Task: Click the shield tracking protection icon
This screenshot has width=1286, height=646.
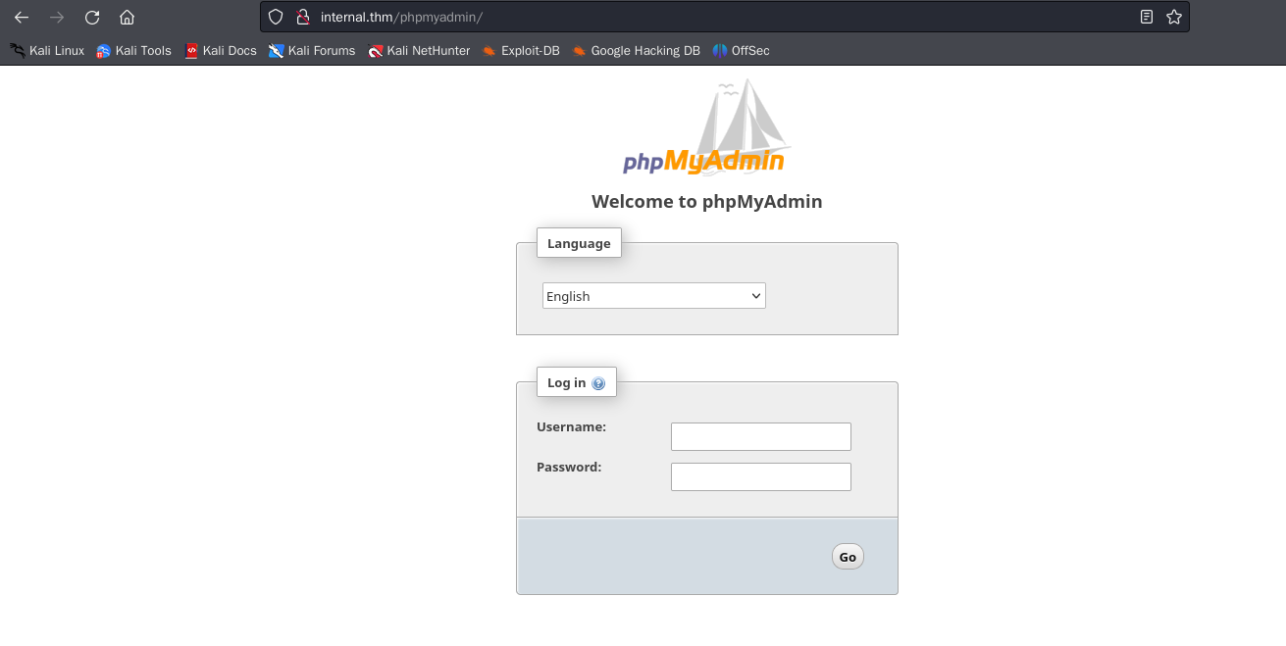Action: point(276,17)
